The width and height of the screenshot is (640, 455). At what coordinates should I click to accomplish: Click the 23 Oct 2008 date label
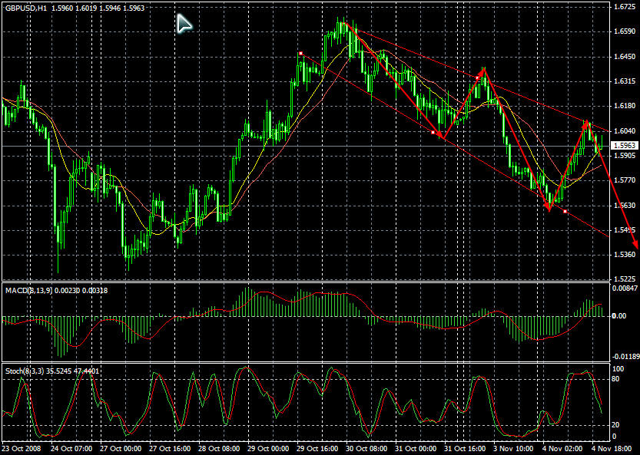click(22, 448)
